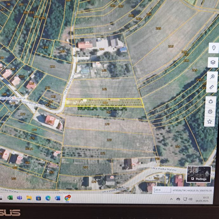Switch basemap via Podloga thumbnail
This screenshot has height=219, width=219.
(199, 174)
